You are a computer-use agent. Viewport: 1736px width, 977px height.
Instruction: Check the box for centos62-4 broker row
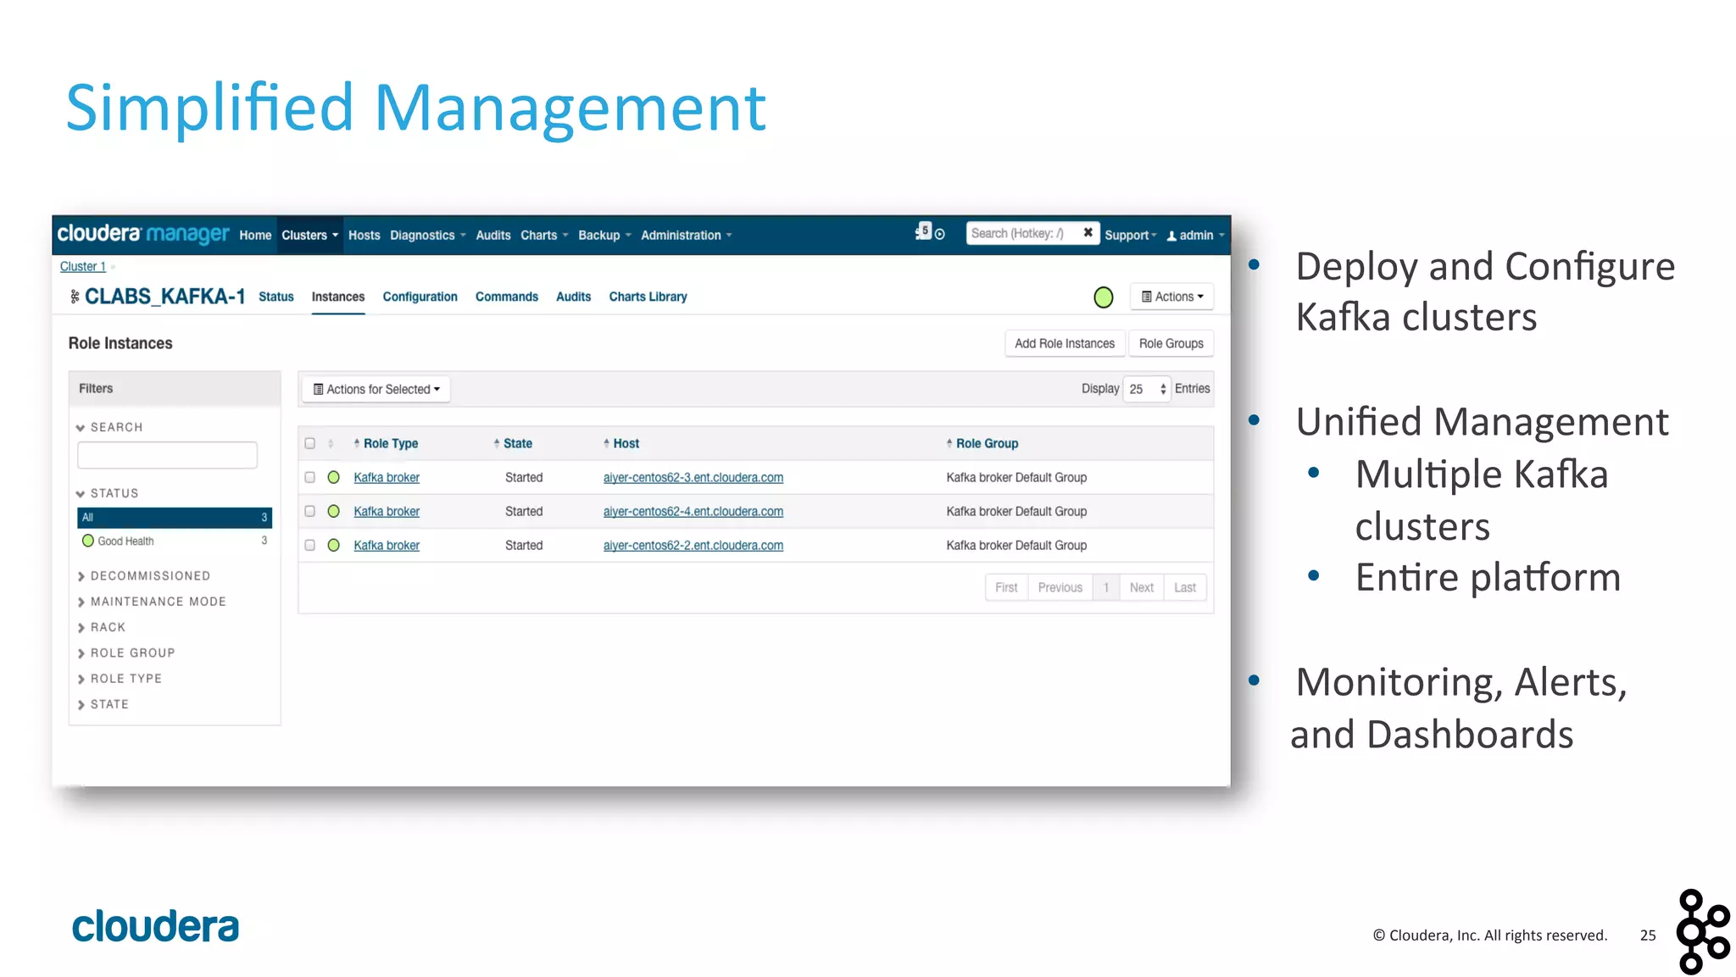pyautogui.click(x=310, y=512)
